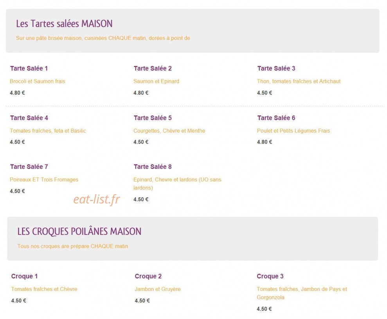The image size is (387, 319).
Task: Open the Croque 3 item
Action: point(270,276)
